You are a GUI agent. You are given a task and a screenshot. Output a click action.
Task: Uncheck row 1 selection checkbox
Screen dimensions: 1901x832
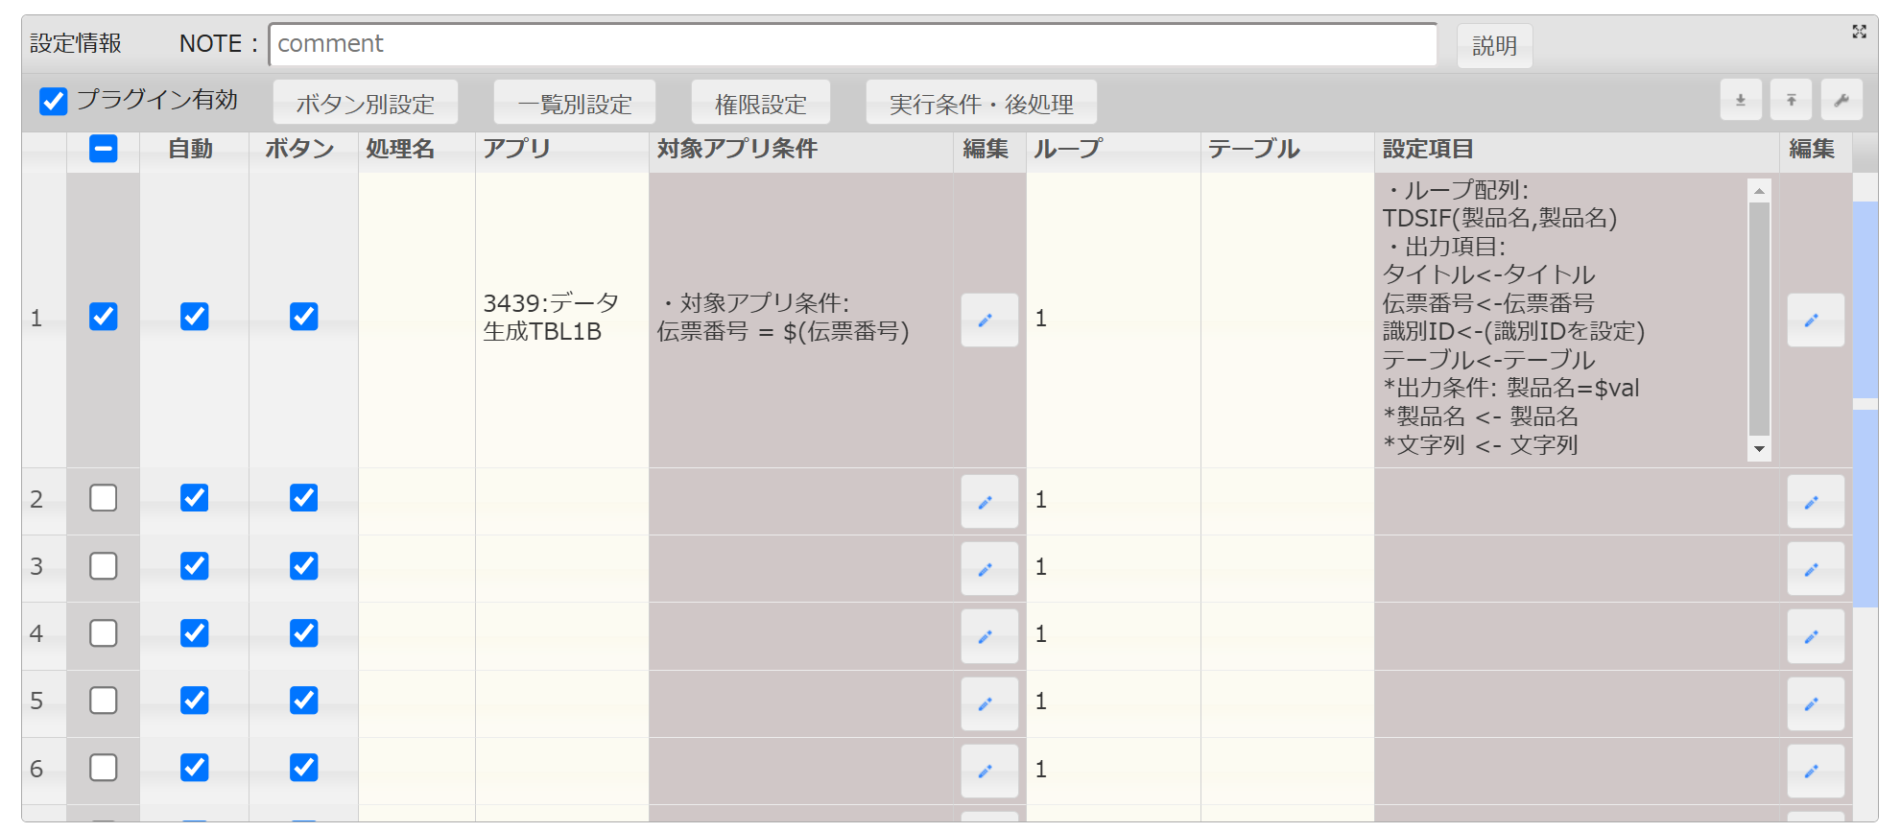tap(103, 317)
